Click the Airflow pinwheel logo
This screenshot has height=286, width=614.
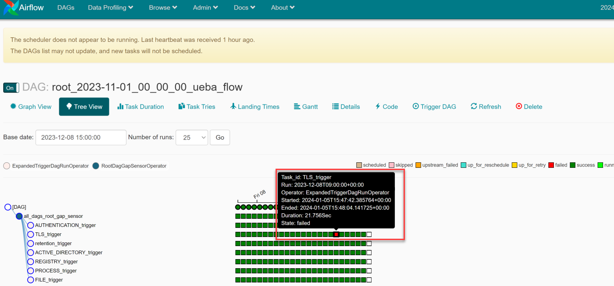[x=11, y=8]
